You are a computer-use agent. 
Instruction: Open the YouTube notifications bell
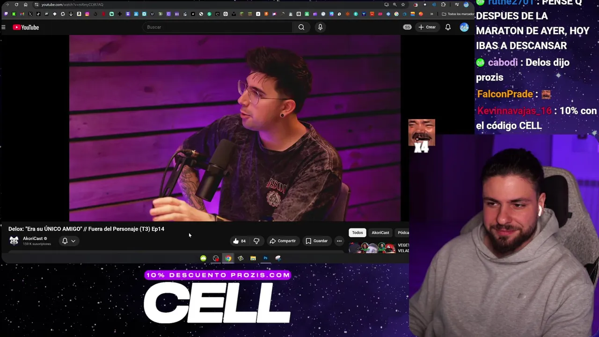click(x=448, y=27)
